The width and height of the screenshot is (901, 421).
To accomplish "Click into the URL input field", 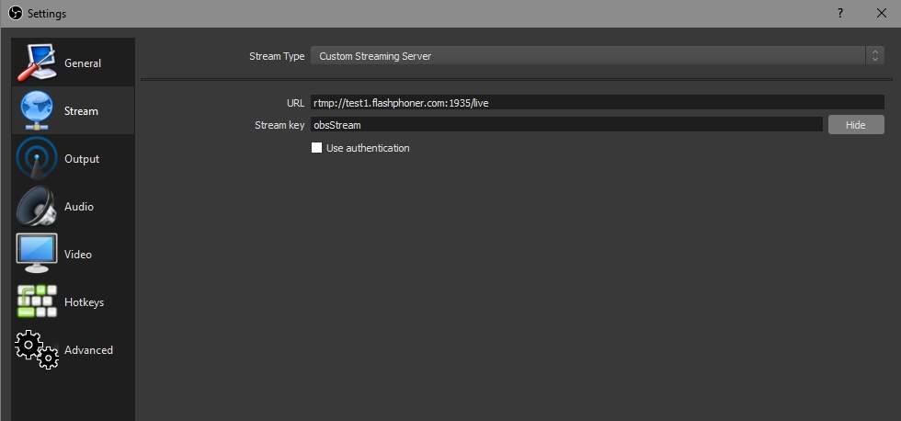I will 598,103.
